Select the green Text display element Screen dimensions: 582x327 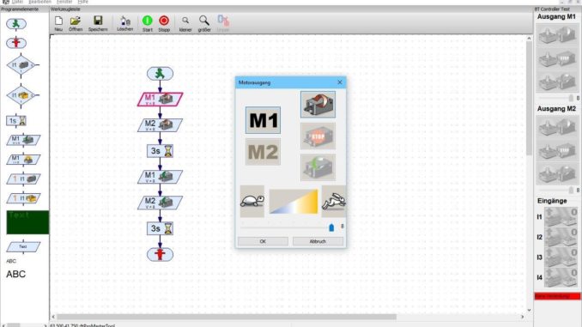coord(27,222)
